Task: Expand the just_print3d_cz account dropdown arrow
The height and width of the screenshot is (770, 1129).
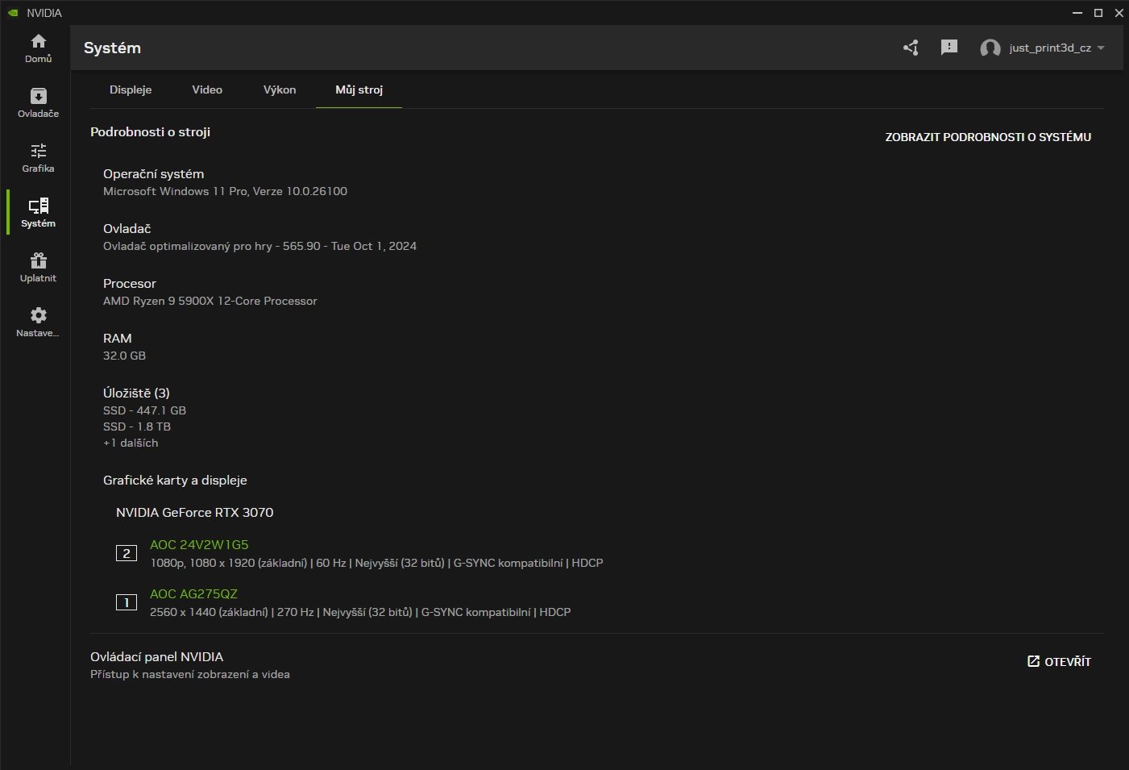Action: pyautogui.click(x=1101, y=48)
